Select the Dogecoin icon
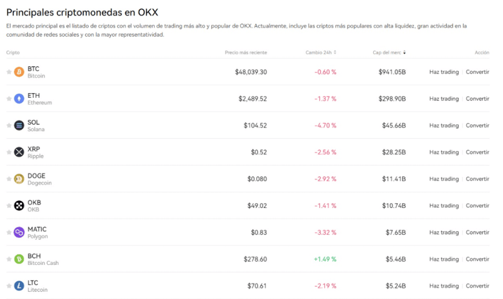This screenshot has height=299, width=503. point(18,179)
